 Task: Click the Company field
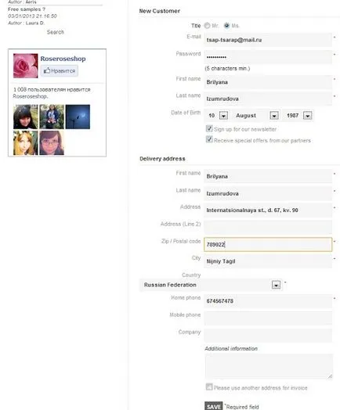pyautogui.click(x=268, y=335)
